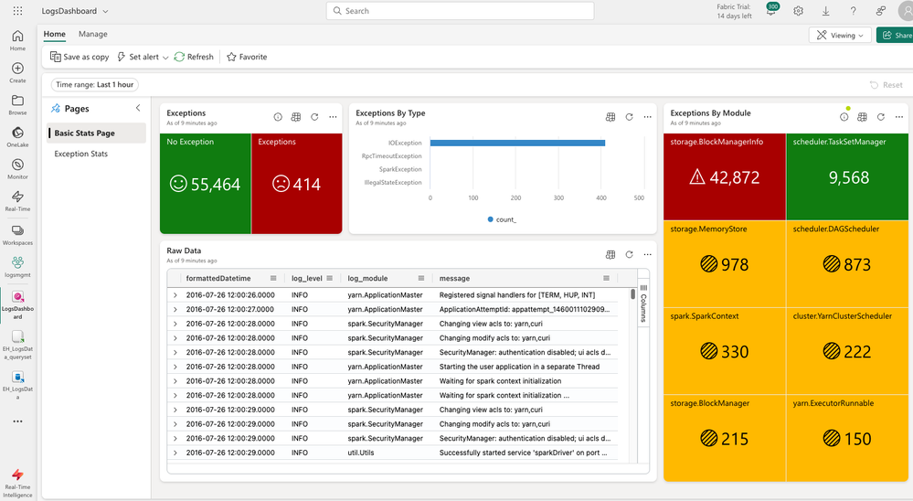Select Basic Stats Page
The image size is (913, 501).
click(x=96, y=133)
